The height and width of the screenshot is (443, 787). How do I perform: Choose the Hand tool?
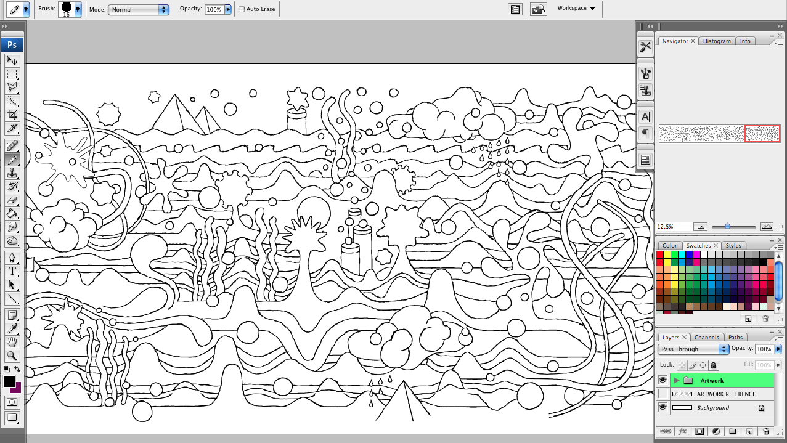point(12,342)
